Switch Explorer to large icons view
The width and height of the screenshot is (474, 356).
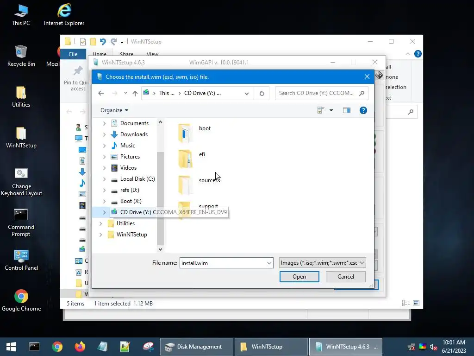click(416, 303)
